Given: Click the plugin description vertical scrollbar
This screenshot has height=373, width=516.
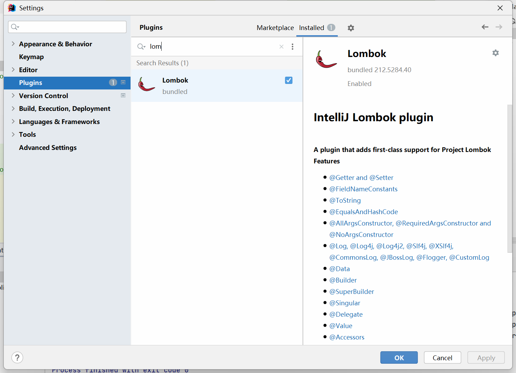Looking at the screenshot, I should click(x=510, y=178).
